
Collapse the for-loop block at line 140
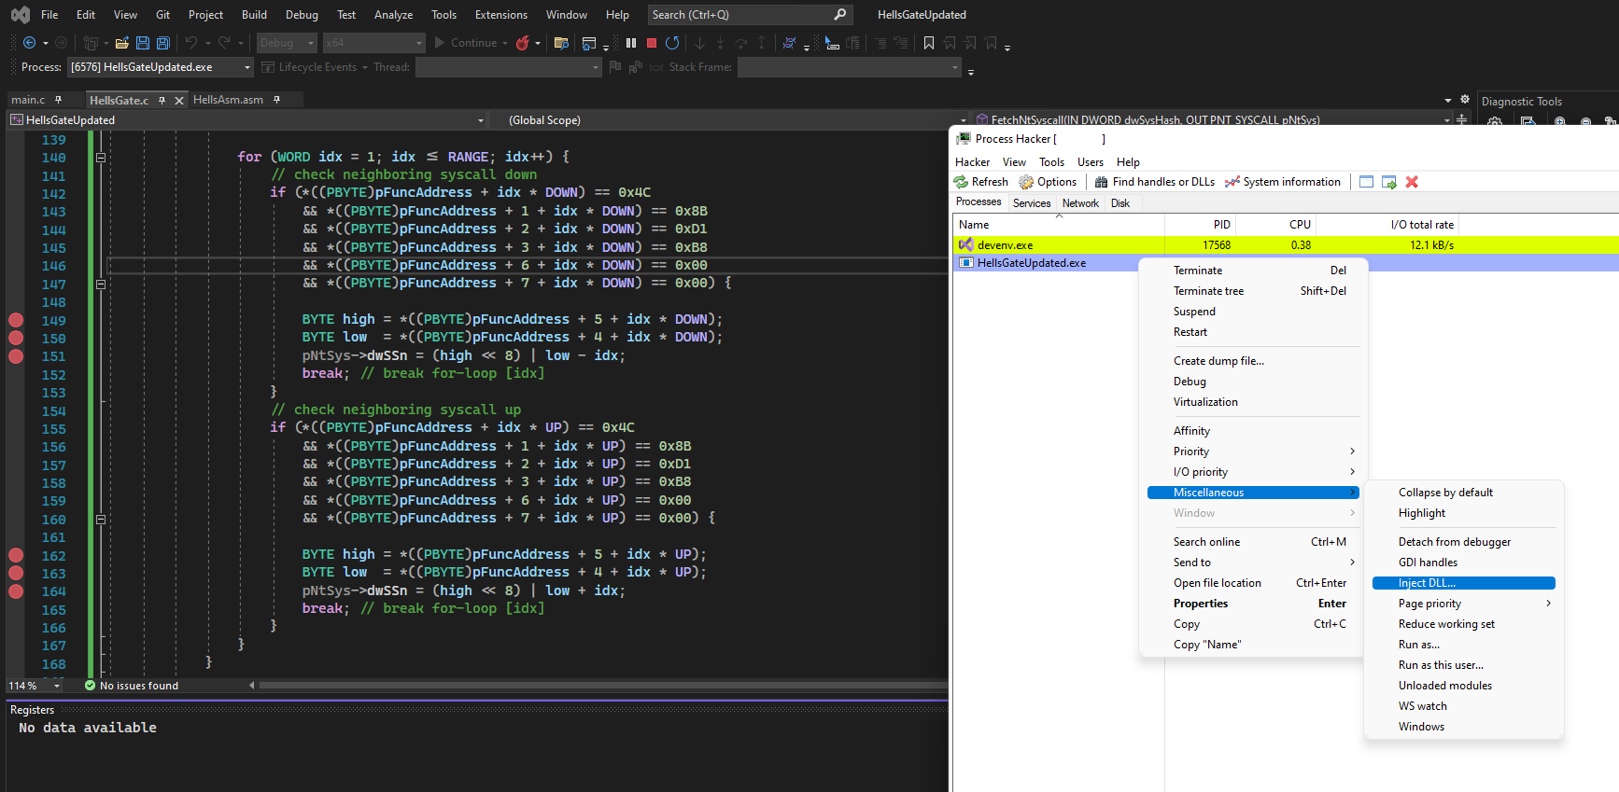coord(101,158)
